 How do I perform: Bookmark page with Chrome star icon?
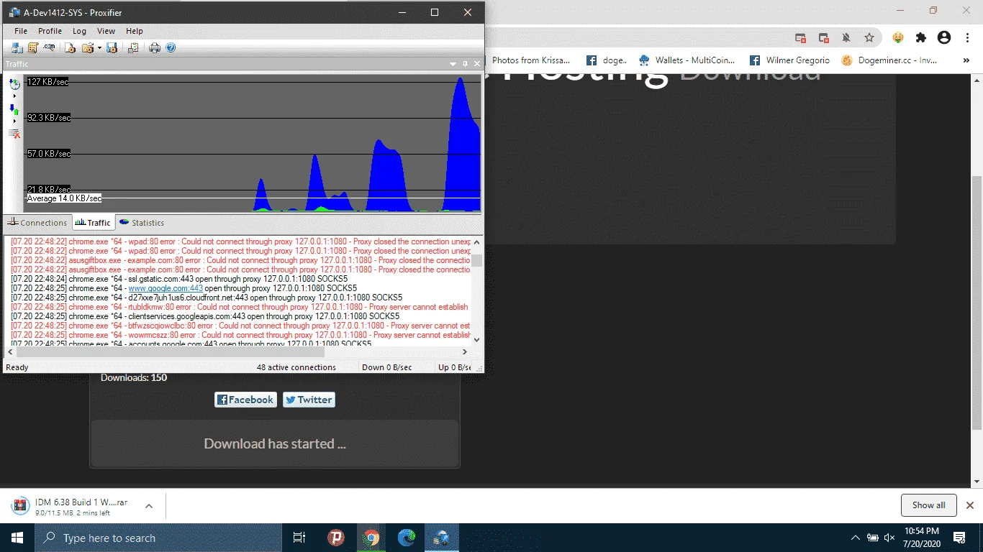click(869, 37)
